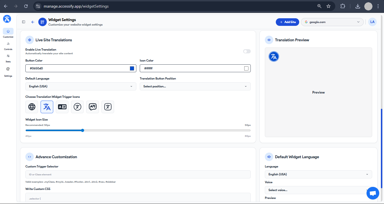384x204 pixels.
Task: Open the google.com site selector dropdown
Action: click(332, 22)
